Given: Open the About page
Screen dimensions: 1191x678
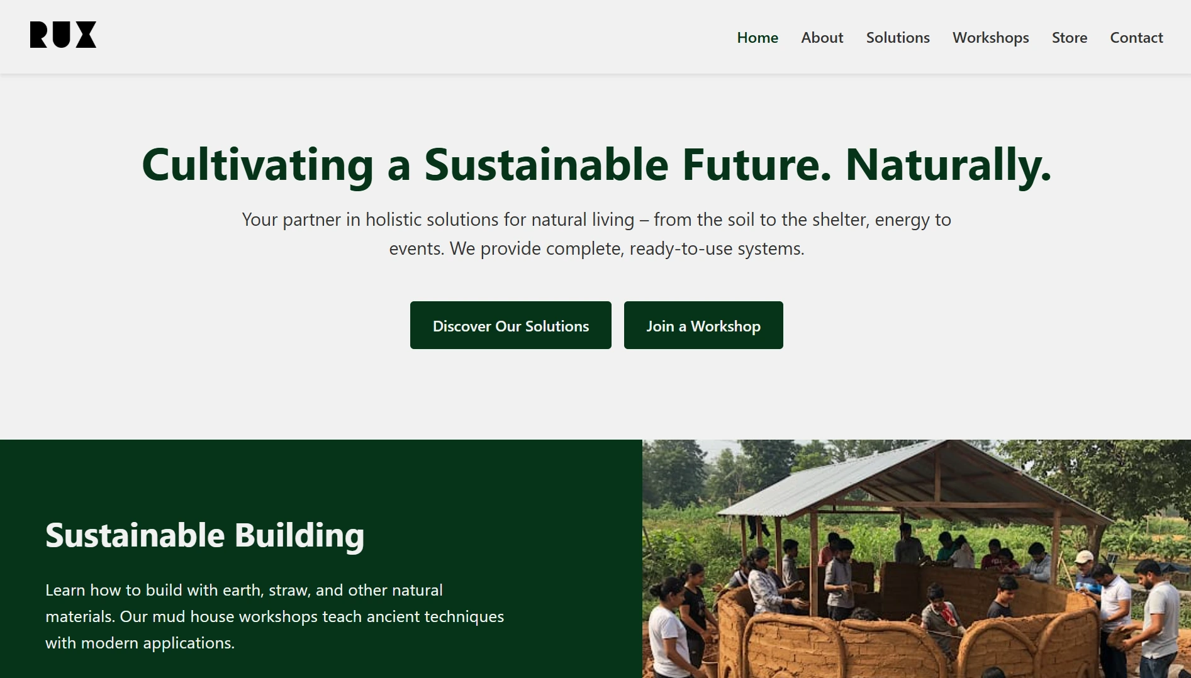Looking at the screenshot, I should 822,38.
